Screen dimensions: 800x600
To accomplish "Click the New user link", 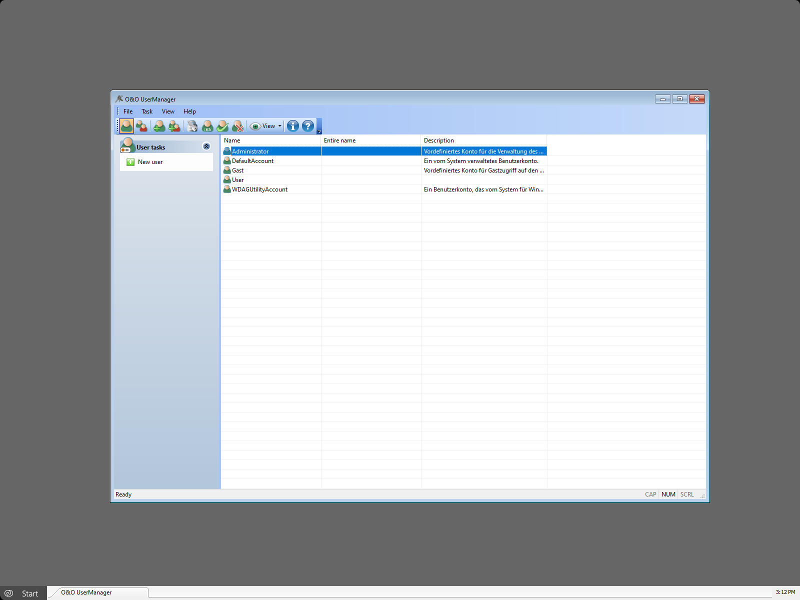I will click(150, 162).
